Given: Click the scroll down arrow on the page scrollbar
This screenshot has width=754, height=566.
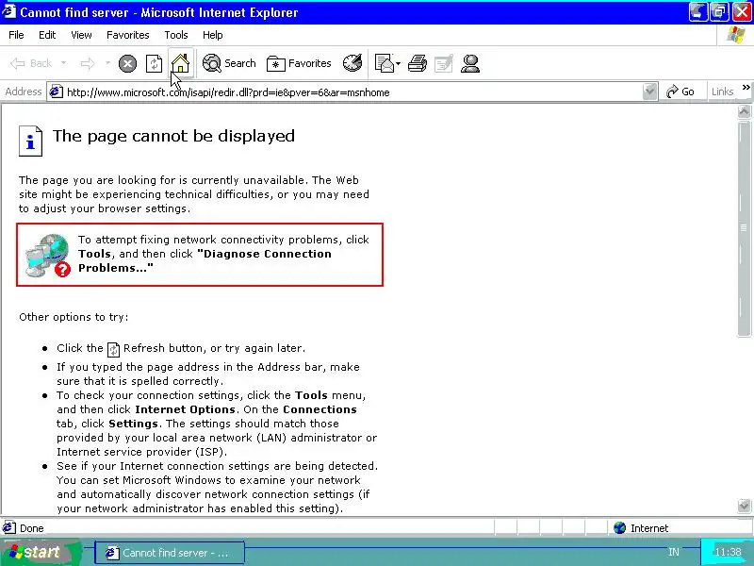Looking at the screenshot, I should coord(745,506).
